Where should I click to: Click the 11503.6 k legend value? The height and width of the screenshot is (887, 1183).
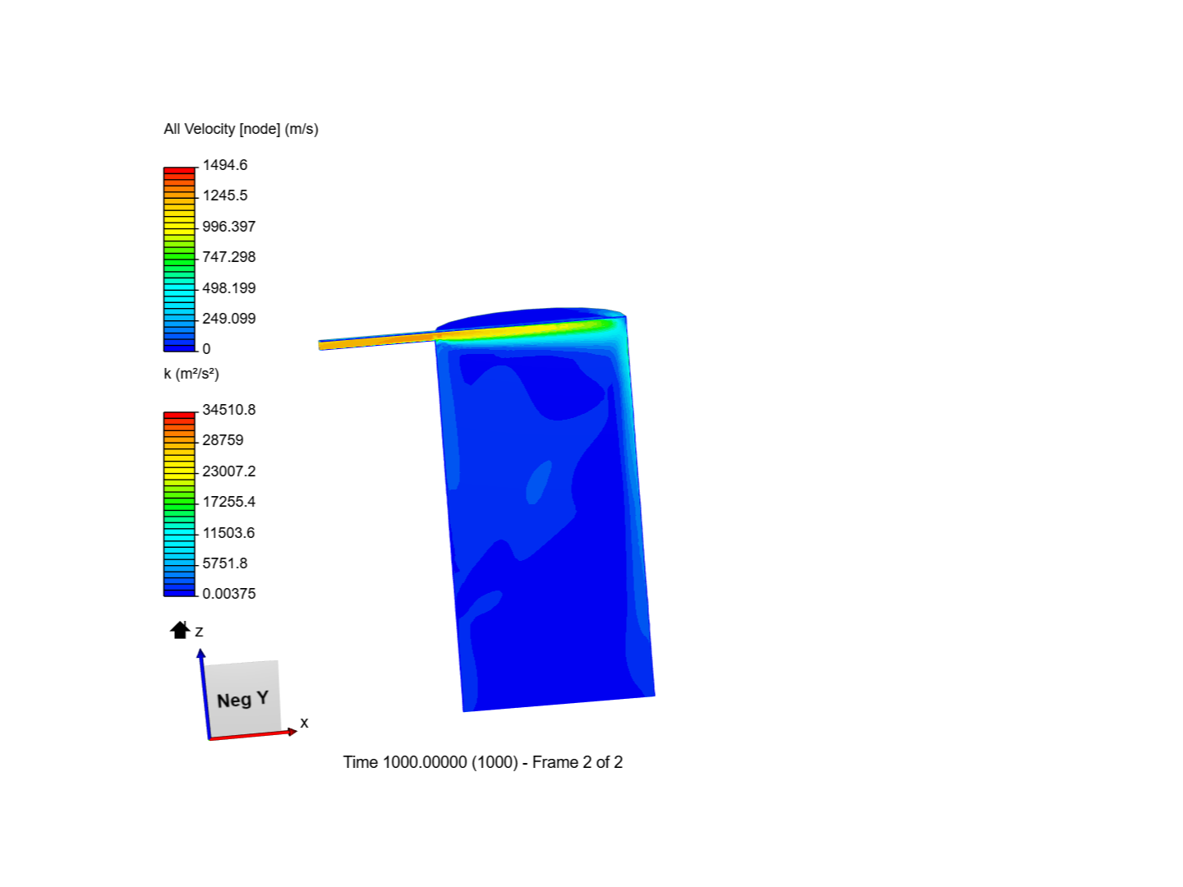tap(229, 533)
